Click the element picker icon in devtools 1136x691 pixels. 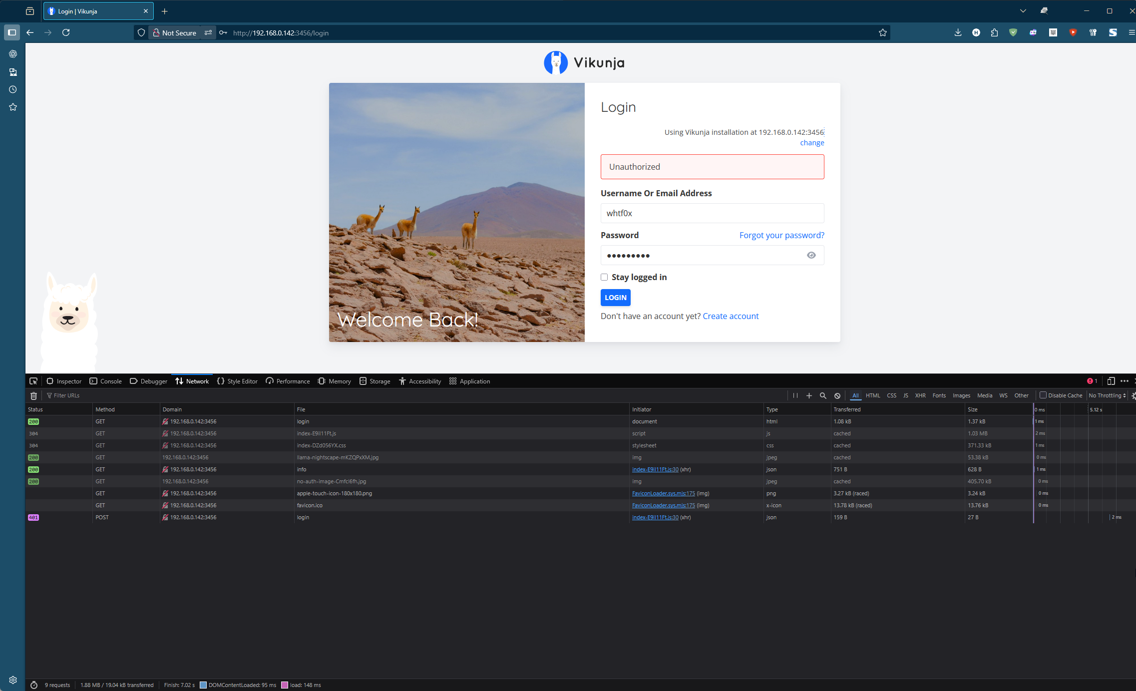pos(33,381)
